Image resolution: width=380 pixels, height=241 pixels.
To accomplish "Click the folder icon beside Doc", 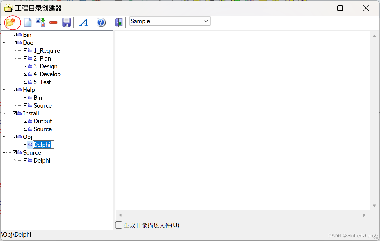I will (x=19, y=43).
